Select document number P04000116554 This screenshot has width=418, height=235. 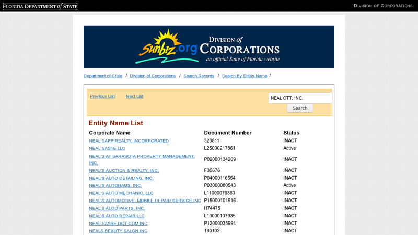(219, 178)
